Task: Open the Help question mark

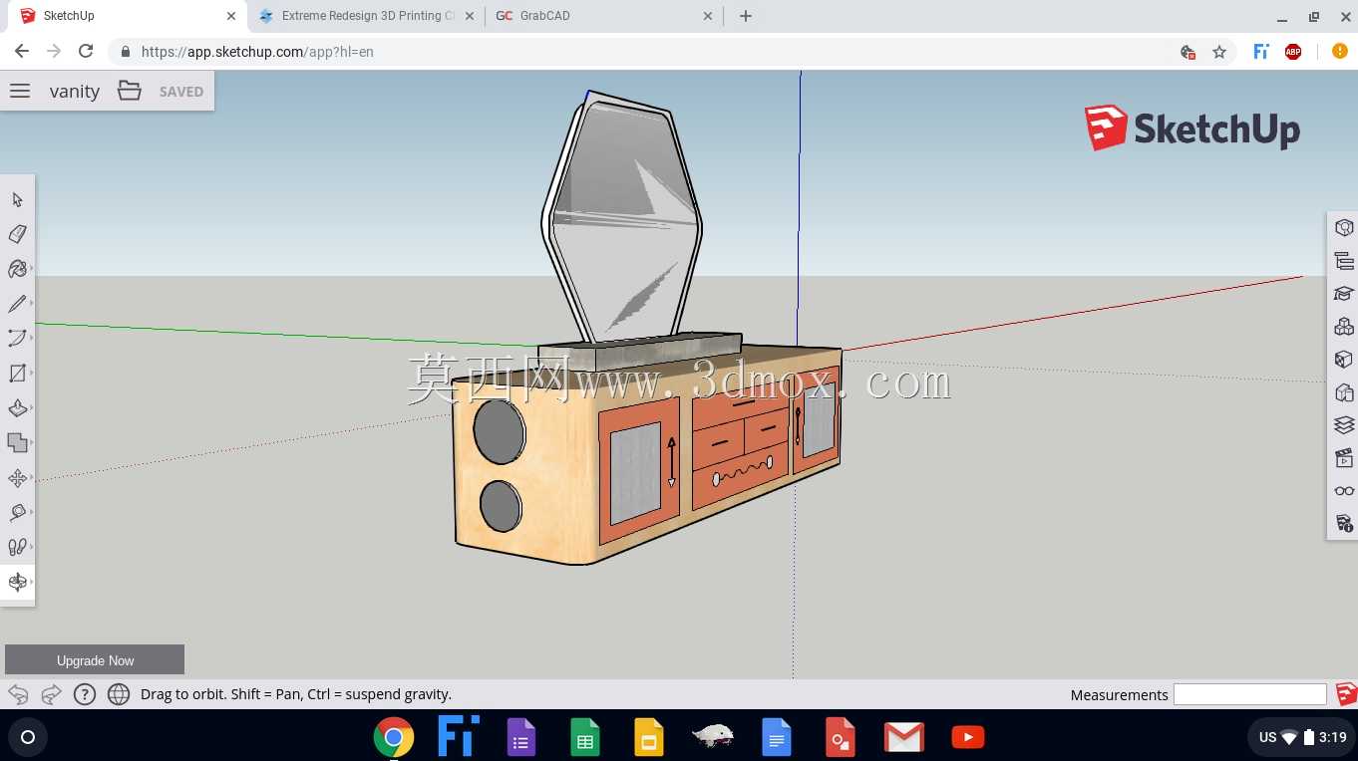Action: pos(85,694)
